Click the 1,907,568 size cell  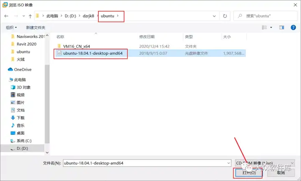click(x=234, y=54)
